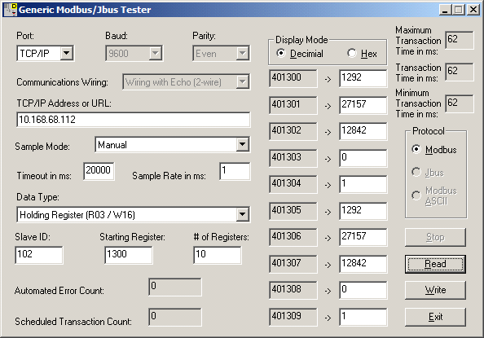Click value field for register 401301

tap(363, 105)
